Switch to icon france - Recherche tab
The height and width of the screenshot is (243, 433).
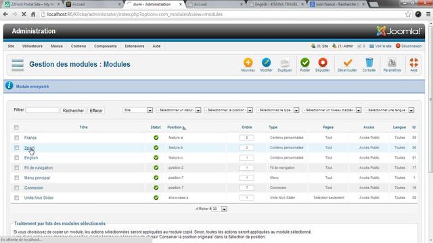(x=338, y=4)
